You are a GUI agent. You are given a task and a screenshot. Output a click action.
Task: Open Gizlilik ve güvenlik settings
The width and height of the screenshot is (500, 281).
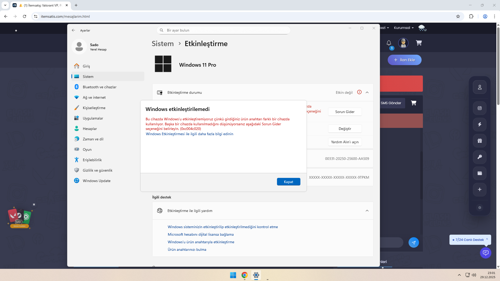[108, 170]
